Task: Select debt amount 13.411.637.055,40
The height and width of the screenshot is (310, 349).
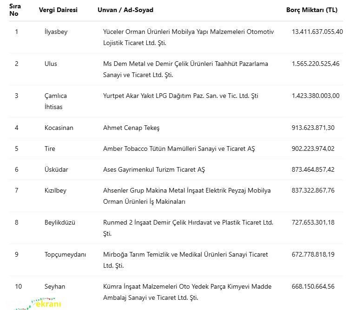Action: point(317,32)
